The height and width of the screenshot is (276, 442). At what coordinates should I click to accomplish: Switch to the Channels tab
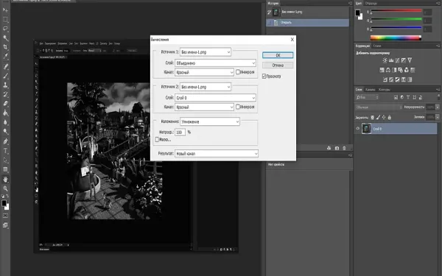[x=370, y=90]
